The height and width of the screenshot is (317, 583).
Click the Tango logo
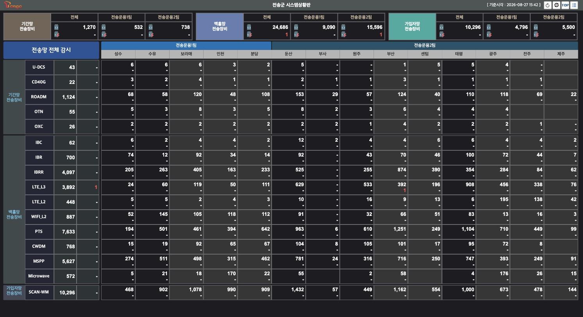(x=13, y=5)
